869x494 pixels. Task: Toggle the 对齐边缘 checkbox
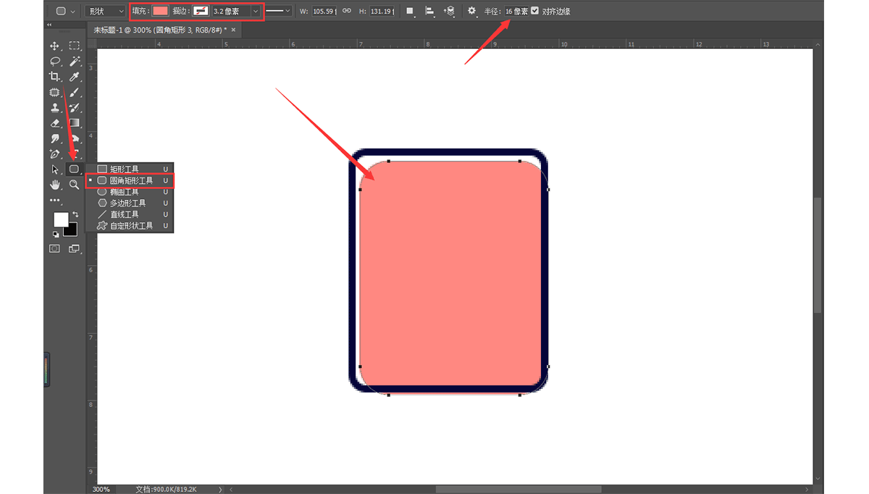(x=535, y=11)
